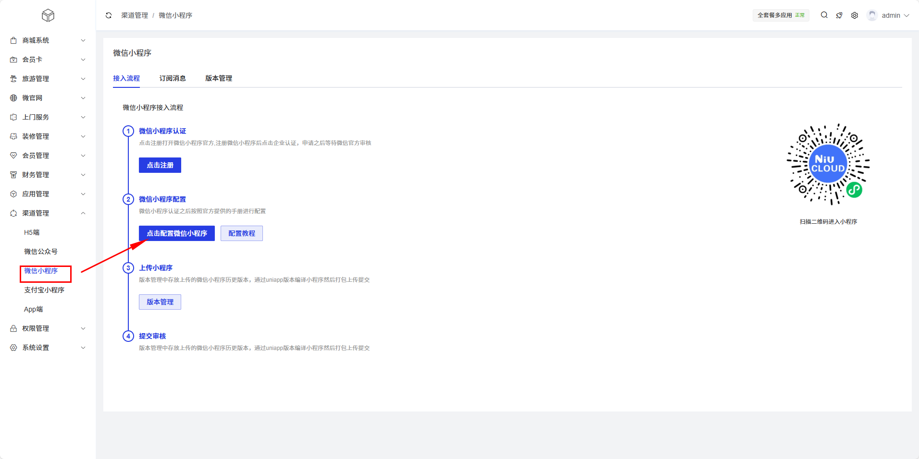The image size is (919, 459).
Task: Click the icon beside 旅游管理
Action: pyautogui.click(x=13, y=79)
